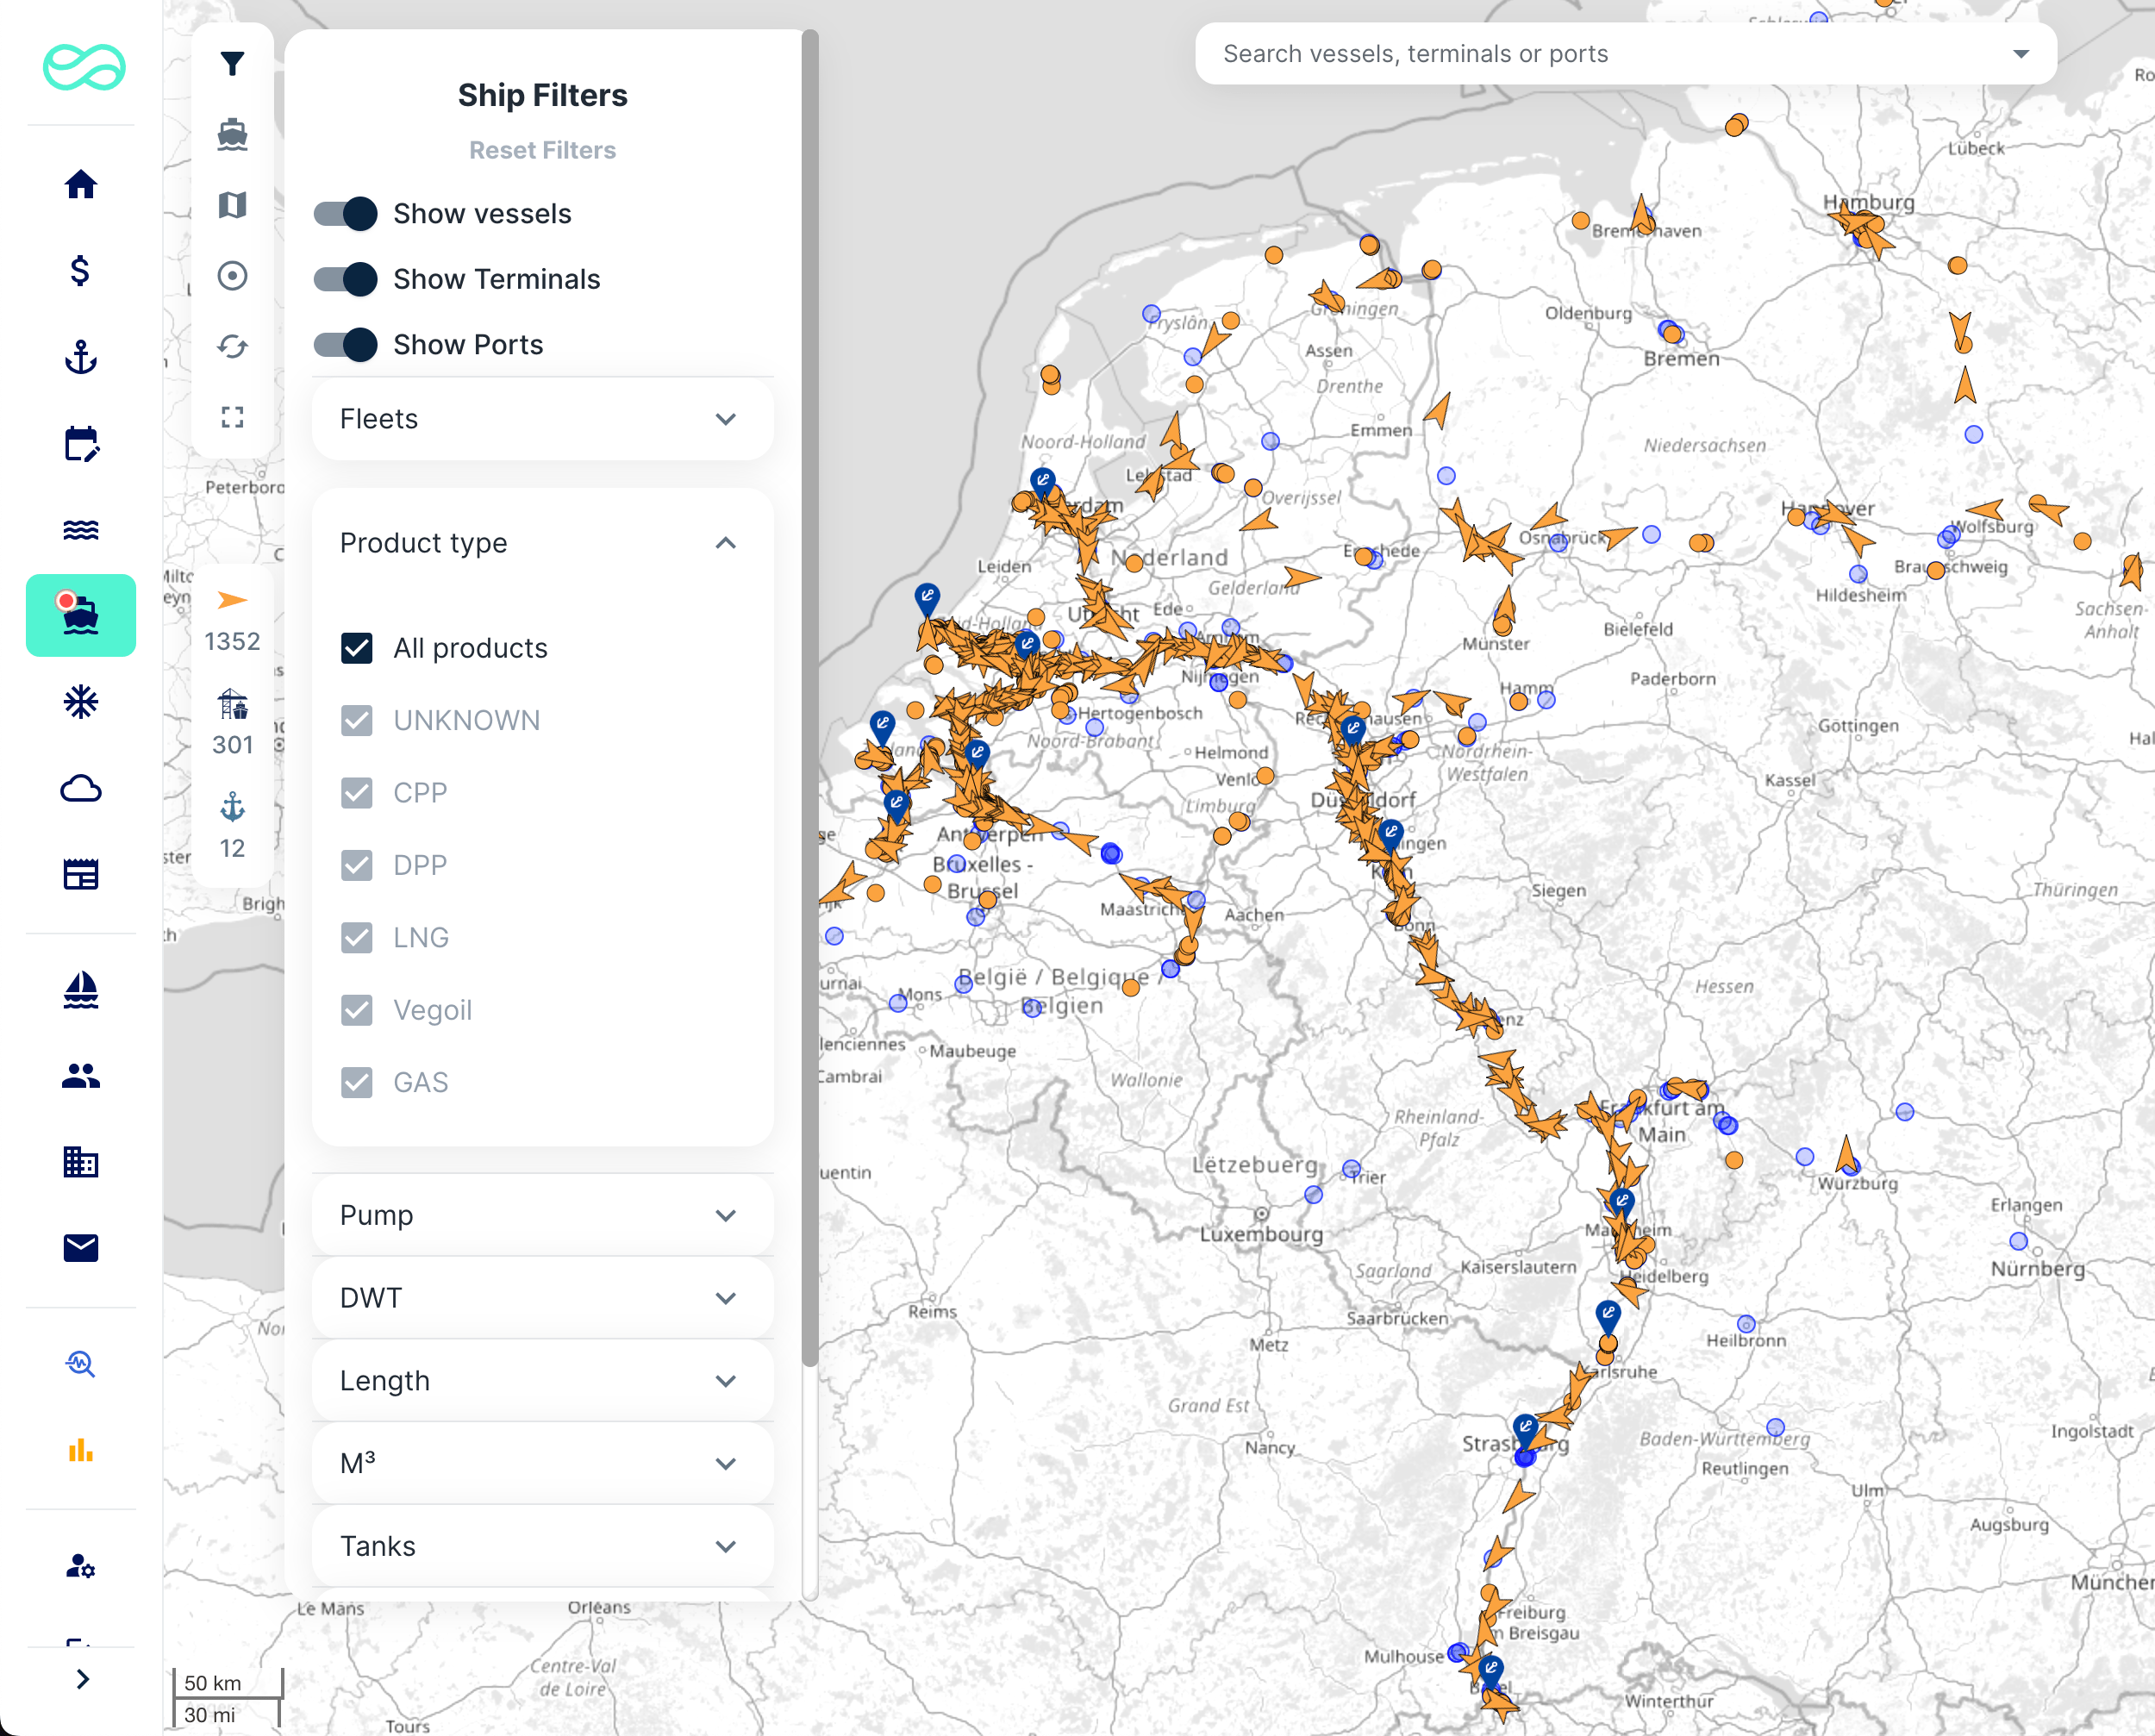Toggle the LNG product checkbox
2155x1736 pixels.
(x=357, y=937)
